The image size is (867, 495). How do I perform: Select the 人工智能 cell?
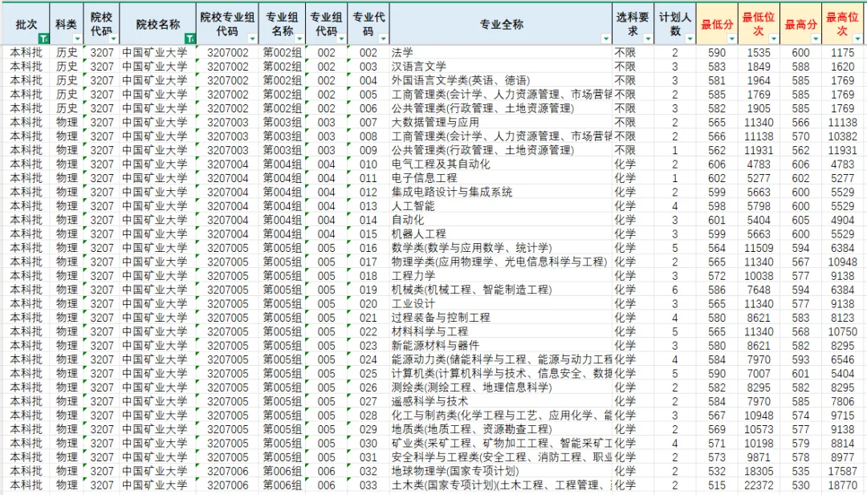(501, 206)
